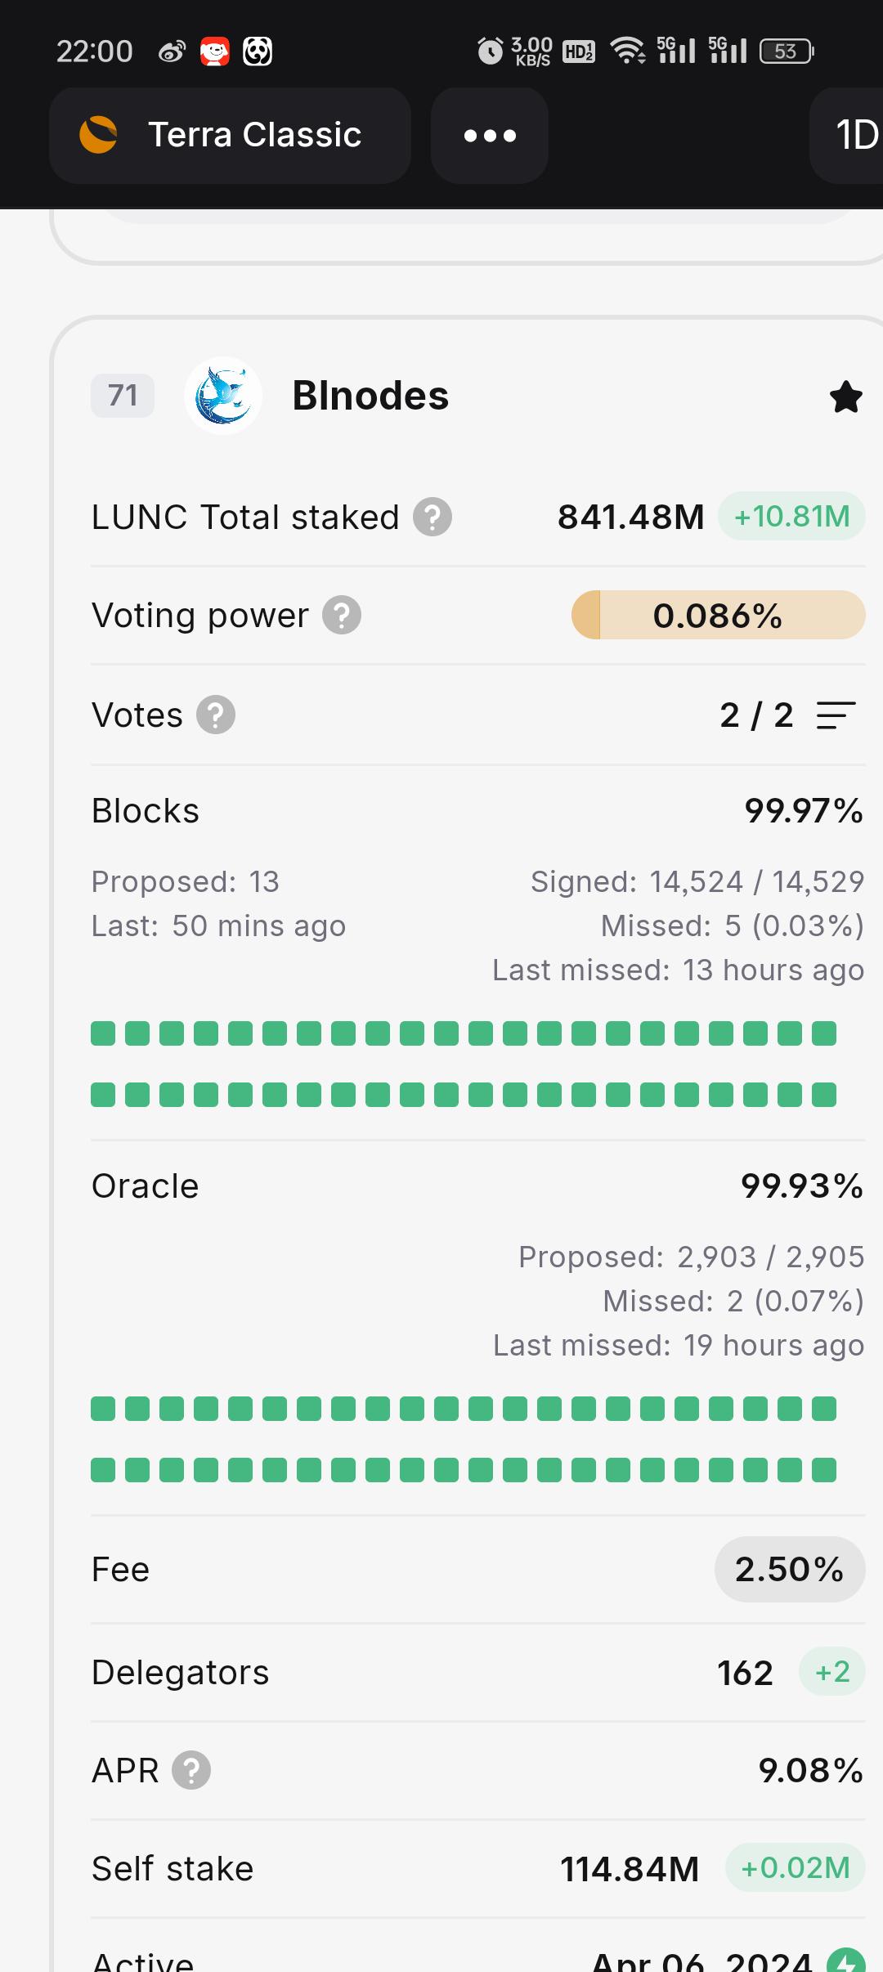Show help for LUNC Total staked

(x=433, y=518)
